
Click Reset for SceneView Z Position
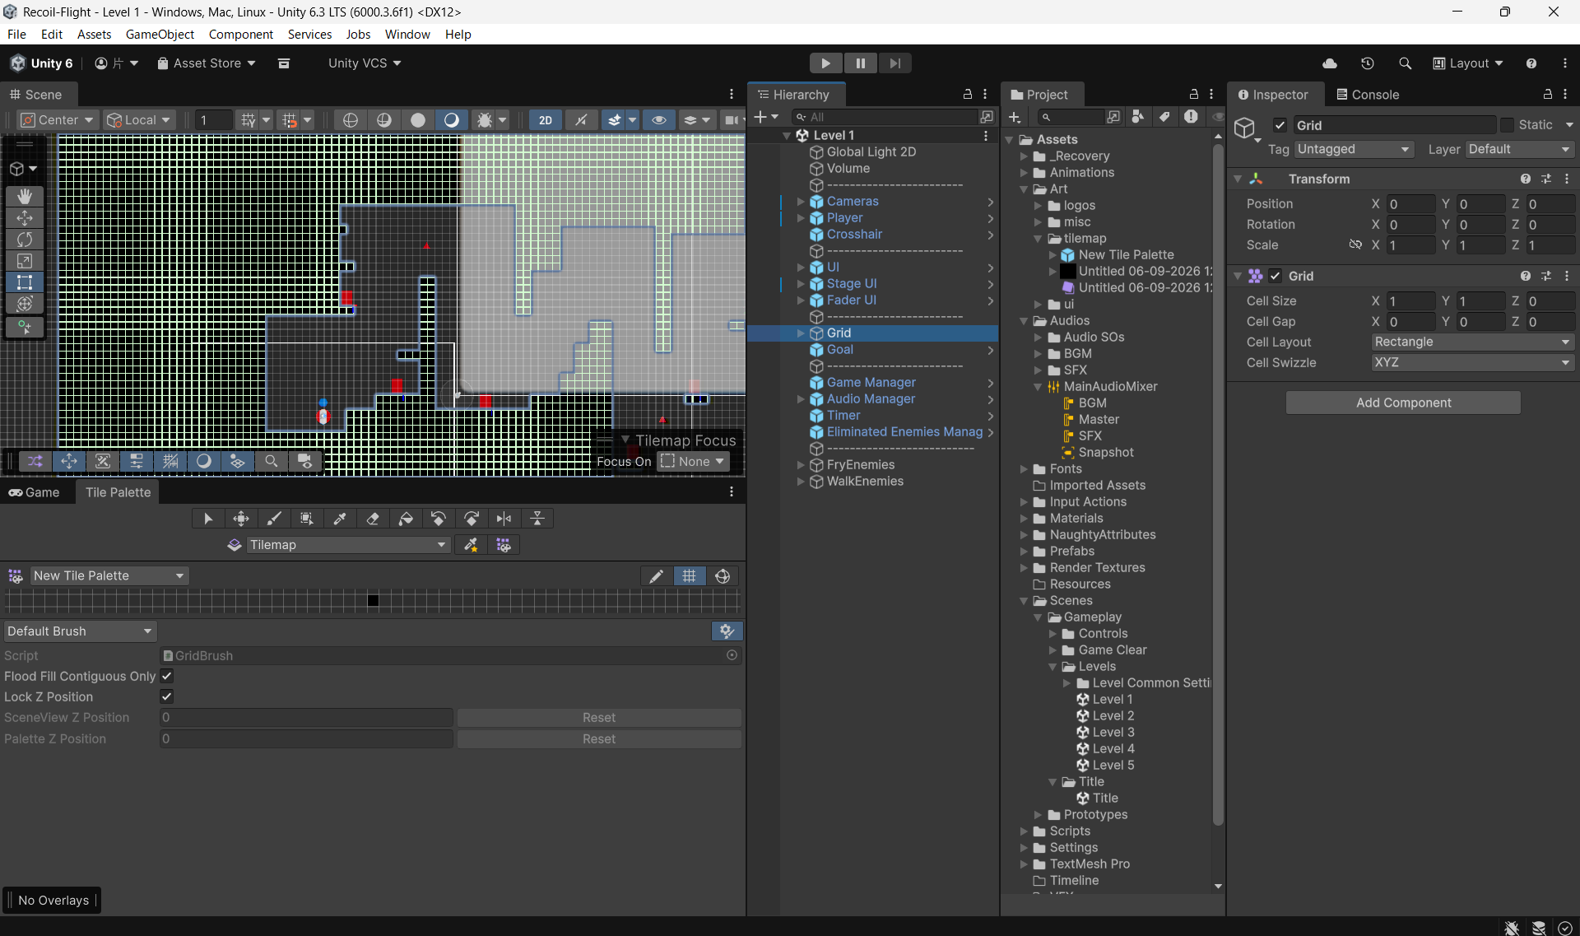tap(599, 718)
